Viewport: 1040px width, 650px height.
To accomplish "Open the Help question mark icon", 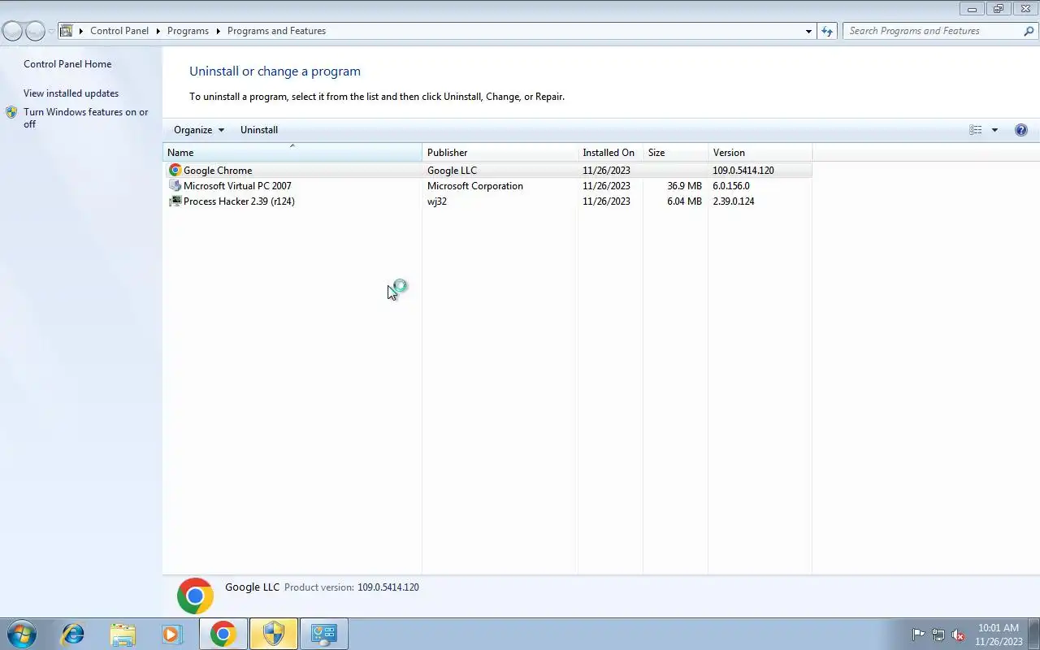I will [x=1021, y=130].
